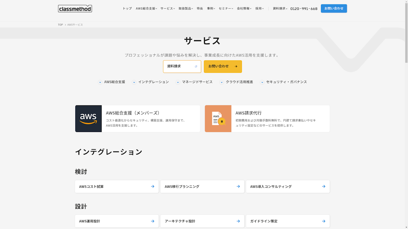Select トップ in the navigation bar
The image size is (408, 229).
127,8
